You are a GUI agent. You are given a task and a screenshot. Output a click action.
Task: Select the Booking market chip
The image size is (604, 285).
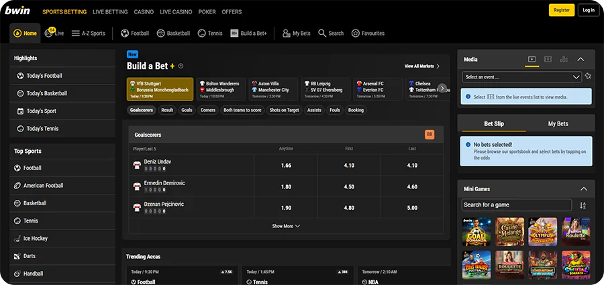[x=356, y=110]
